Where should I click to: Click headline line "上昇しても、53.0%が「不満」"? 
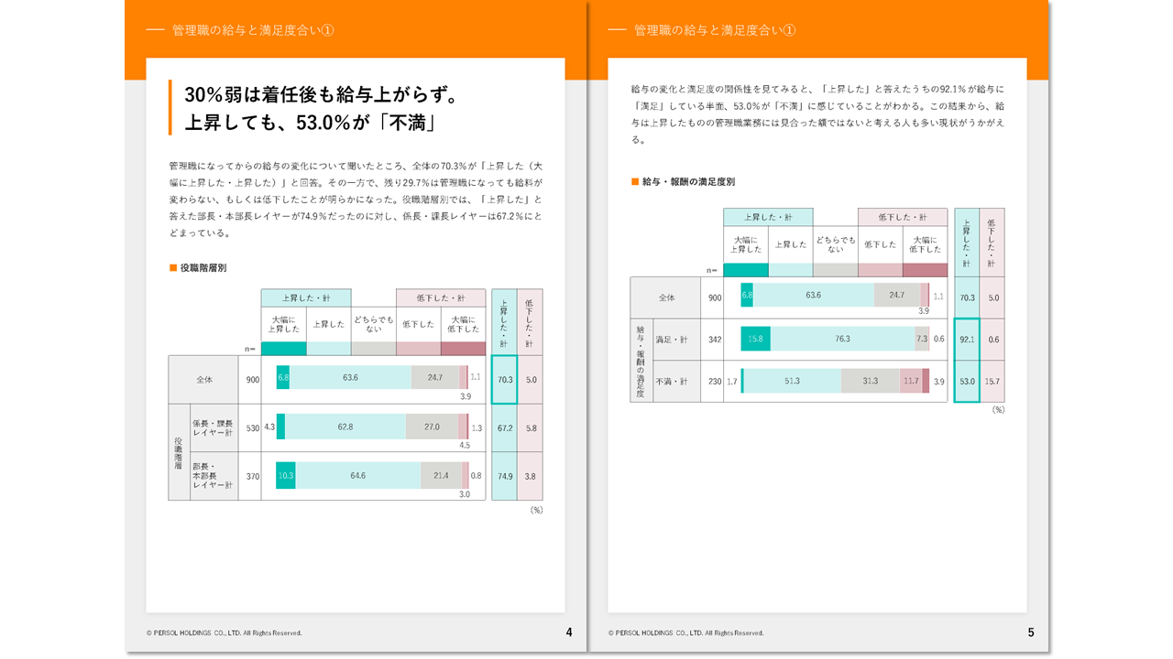(x=309, y=123)
